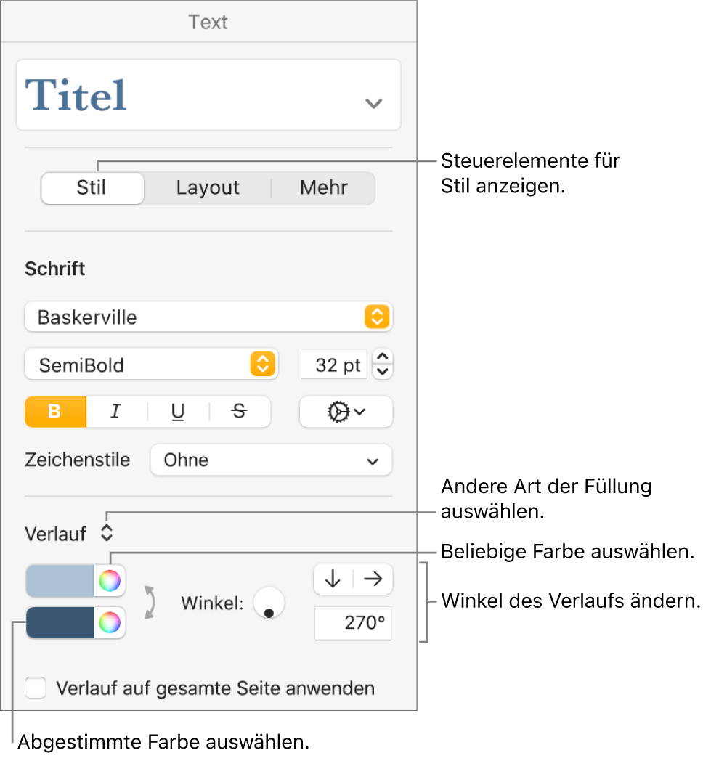Screen dimensions: 711x761
Task: Open the Titel paragraph style chooser
Action: 208,95
